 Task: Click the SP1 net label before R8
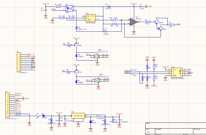tap(64, 44)
